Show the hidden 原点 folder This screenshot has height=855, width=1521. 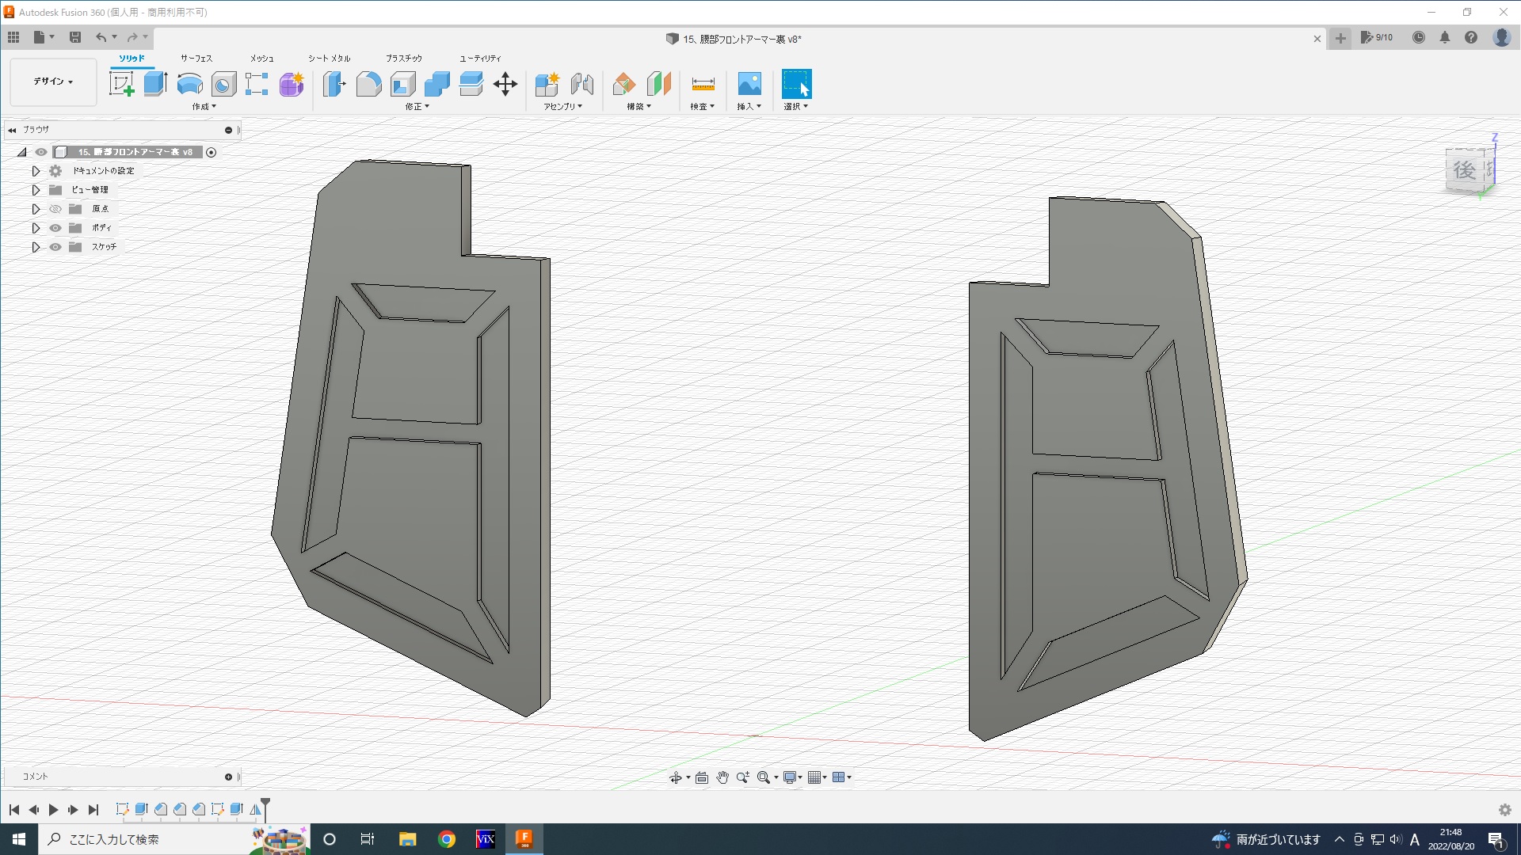click(55, 209)
